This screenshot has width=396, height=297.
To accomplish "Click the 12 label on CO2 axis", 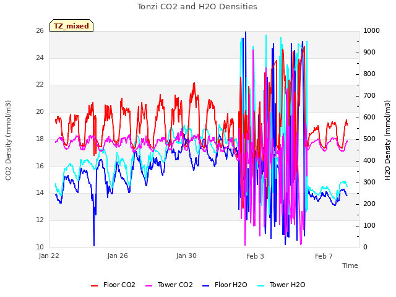I will point(40,220).
